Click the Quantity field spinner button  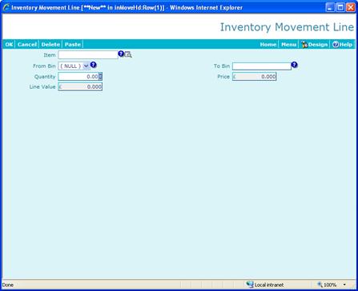(x=100, y=77)
